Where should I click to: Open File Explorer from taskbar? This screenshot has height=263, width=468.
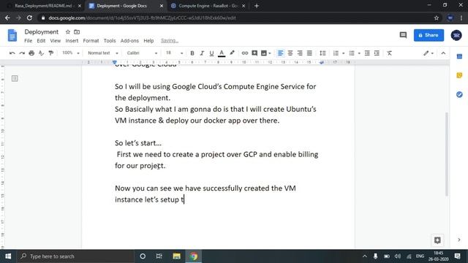click(x=177, y=256)
